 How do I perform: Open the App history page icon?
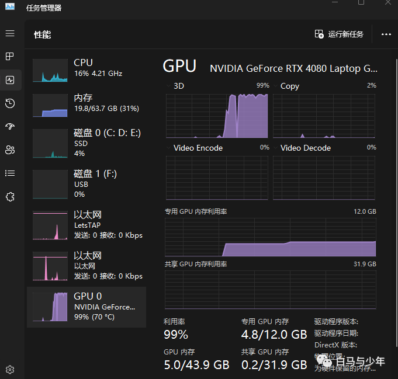point(10,103)
